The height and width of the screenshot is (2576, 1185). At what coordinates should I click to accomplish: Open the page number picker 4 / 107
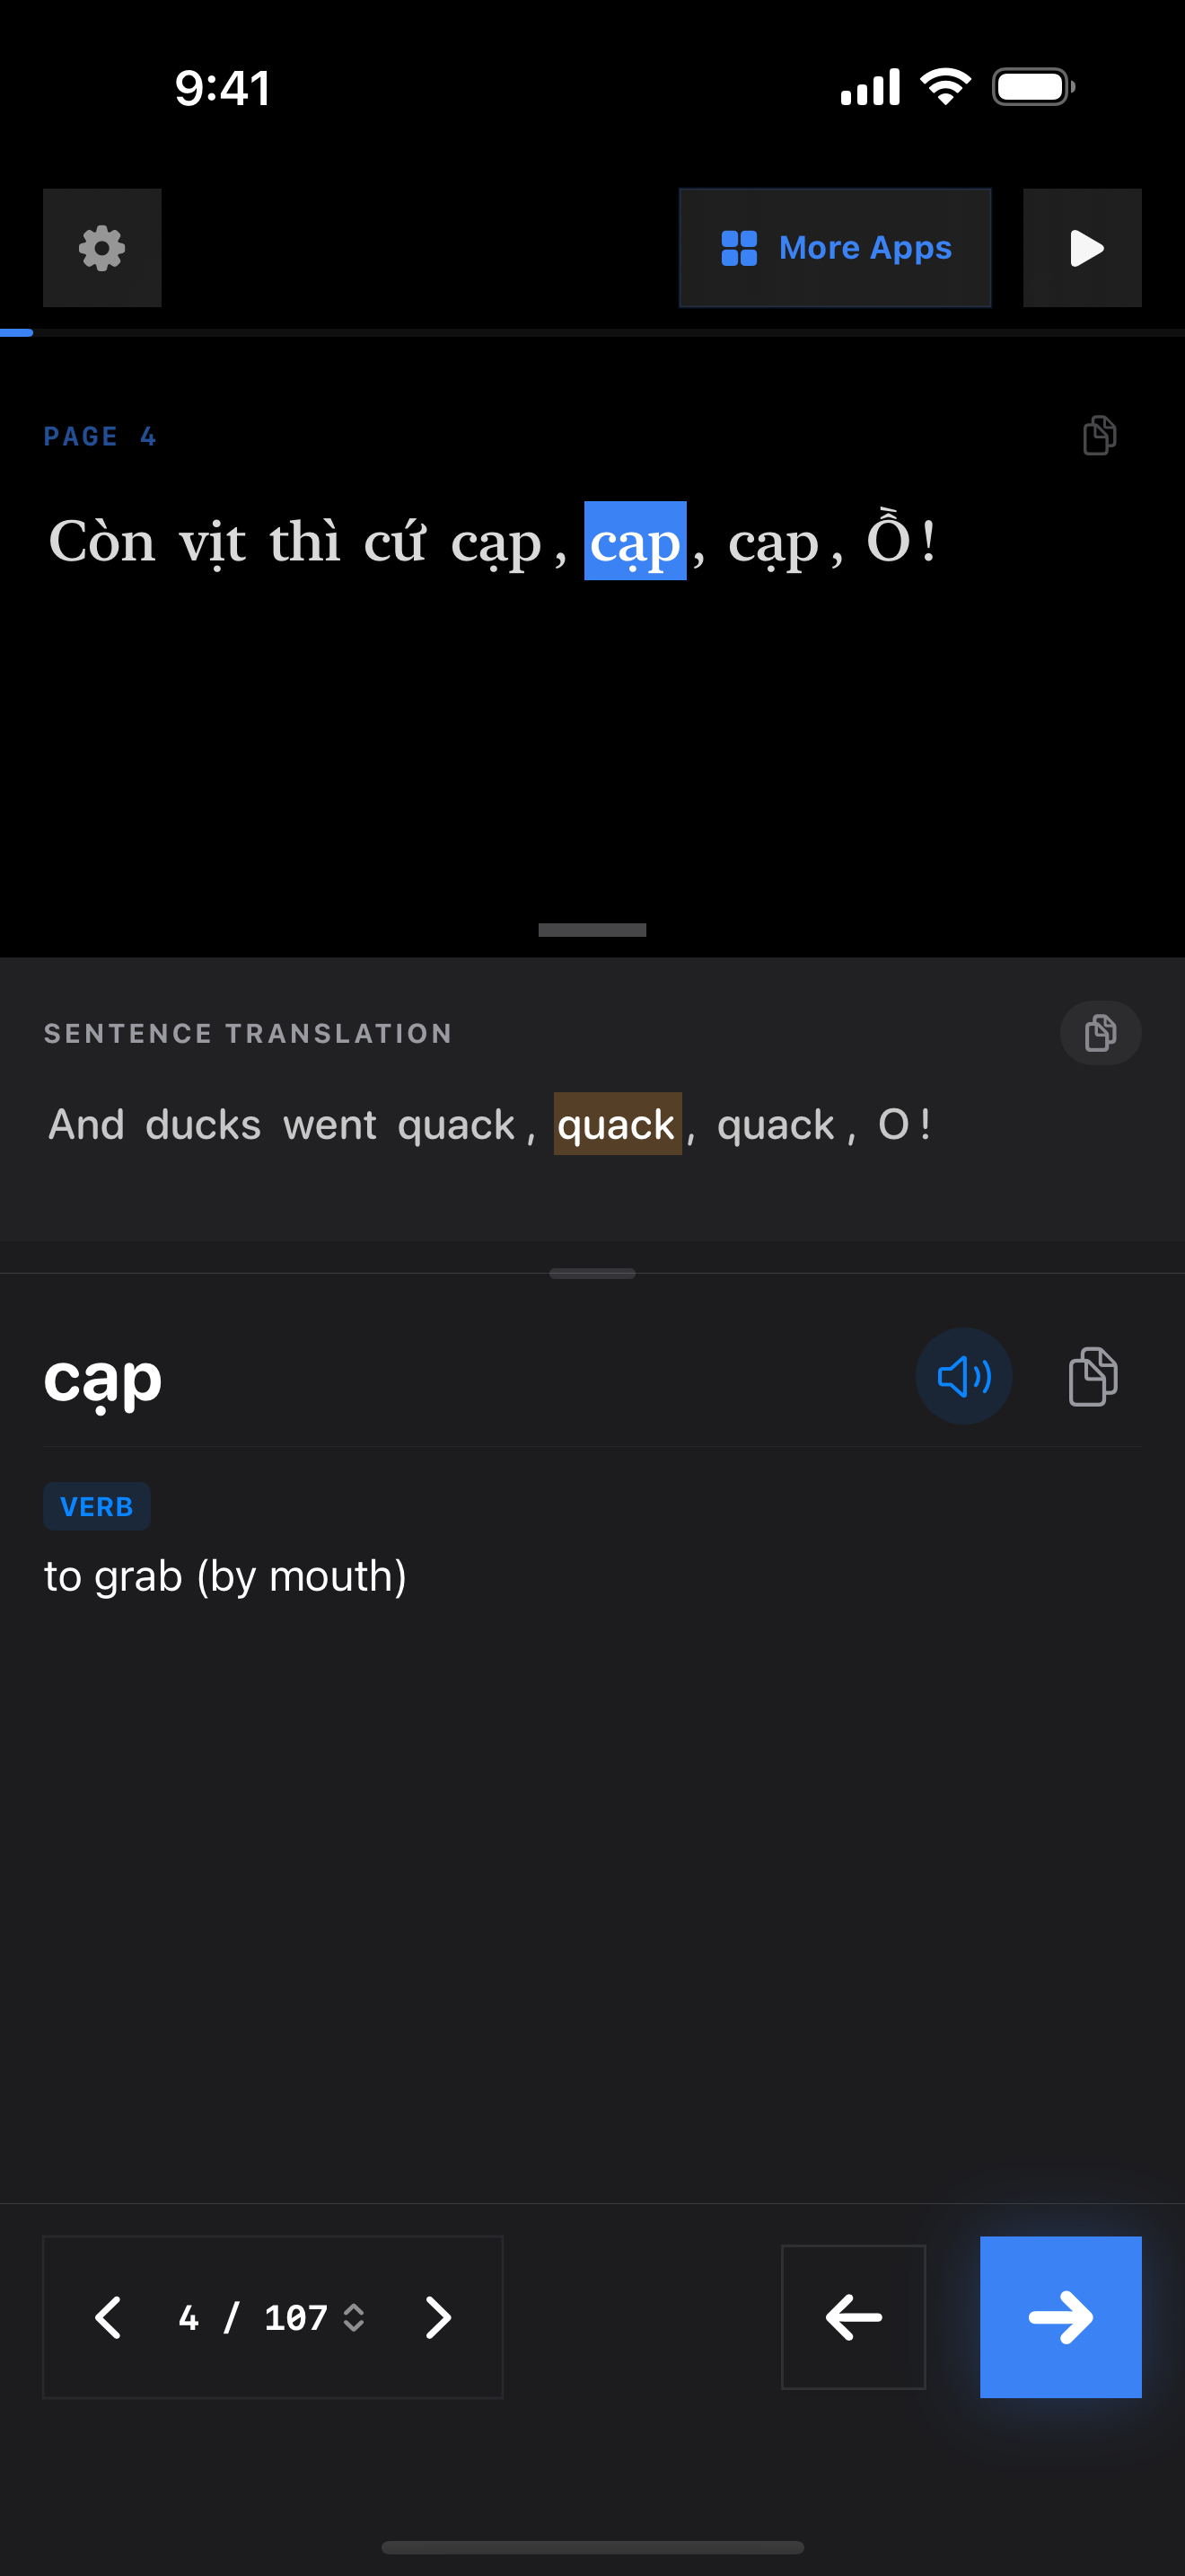(271, 2317)
